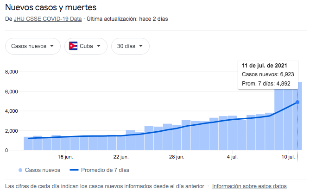Click the Última actualización timestamp text
316x196 pixels.
point(126,19)
